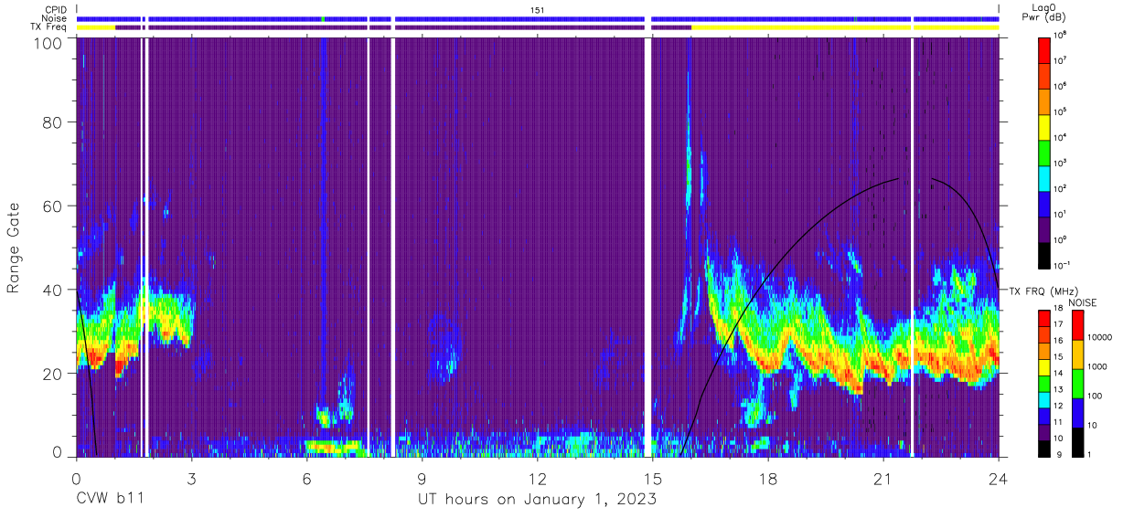Click the NOISE legend title

(1085, 302)
